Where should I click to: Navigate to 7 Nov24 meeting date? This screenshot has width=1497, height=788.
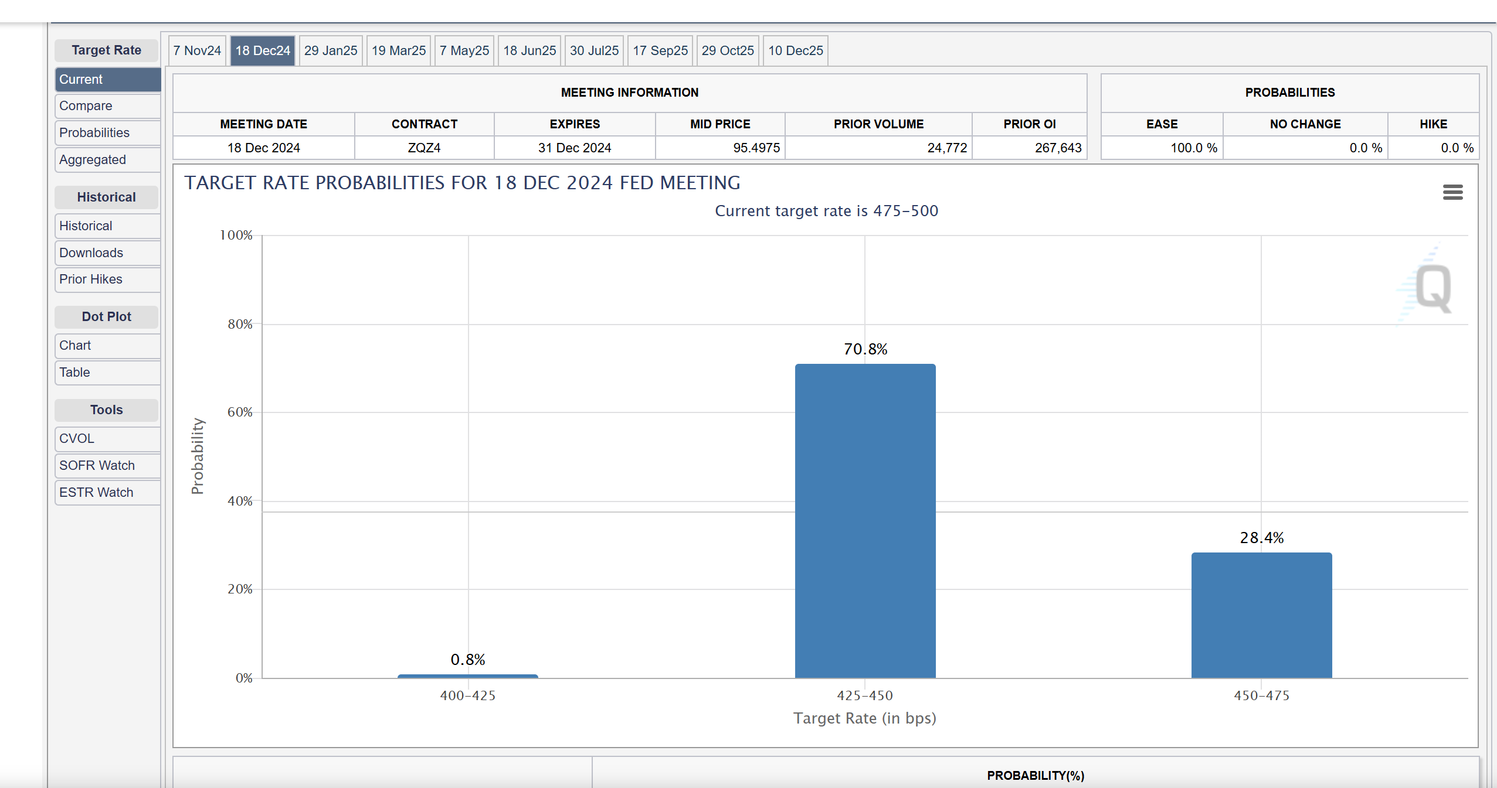point(196,50)
